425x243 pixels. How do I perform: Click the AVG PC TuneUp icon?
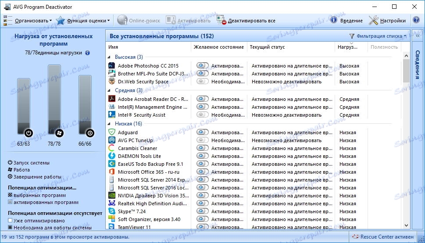112,140
